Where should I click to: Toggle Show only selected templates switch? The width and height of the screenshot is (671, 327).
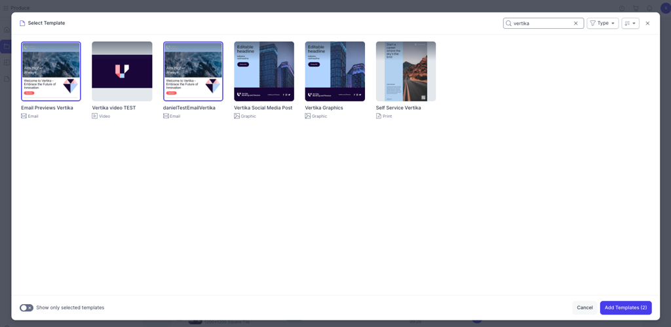(x=26, y=308)
